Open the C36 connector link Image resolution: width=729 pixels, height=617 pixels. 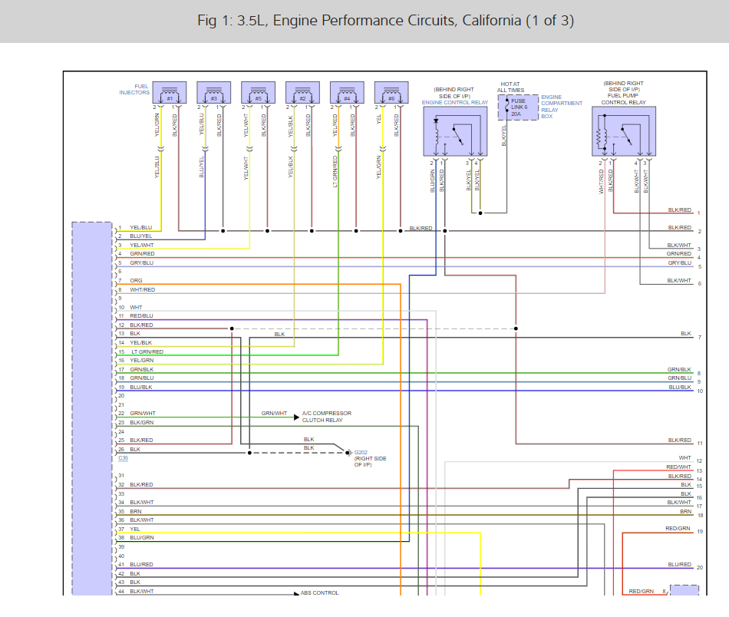[123, 458]
